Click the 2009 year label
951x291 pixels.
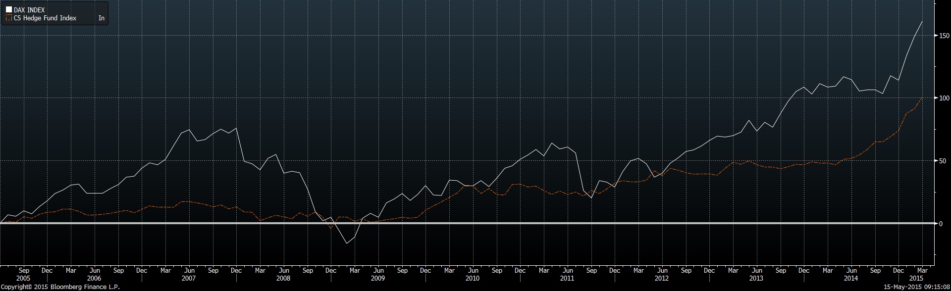[378, 279]
